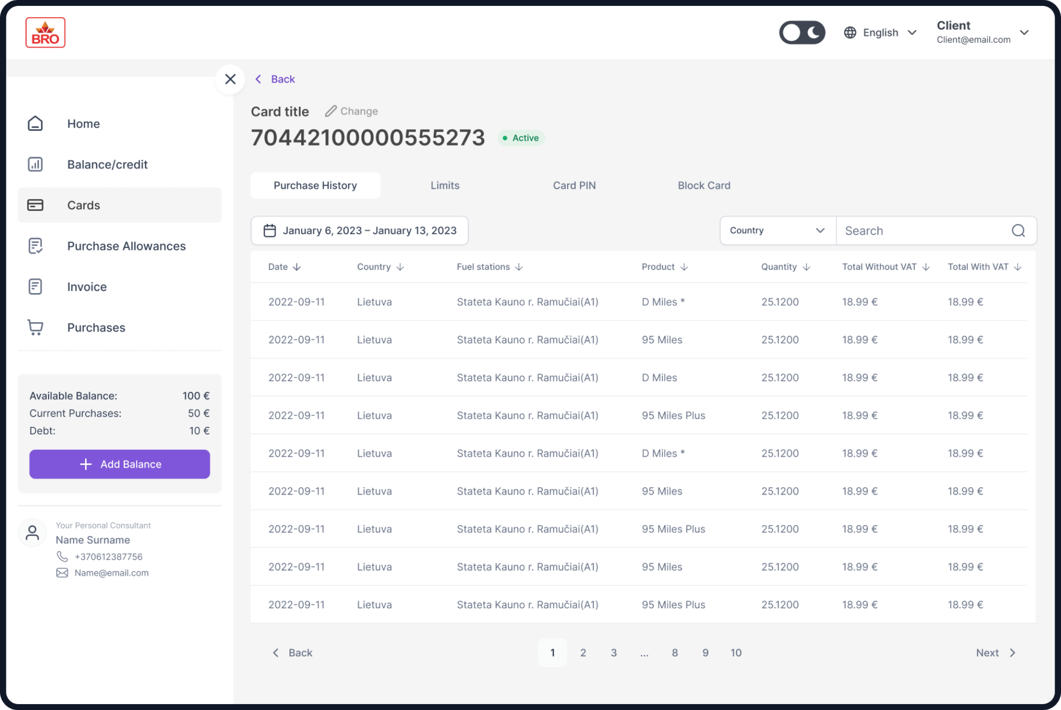Select Cards in the sidebar
Viewport: 1061px width, 710px height.
coord(119,205)
